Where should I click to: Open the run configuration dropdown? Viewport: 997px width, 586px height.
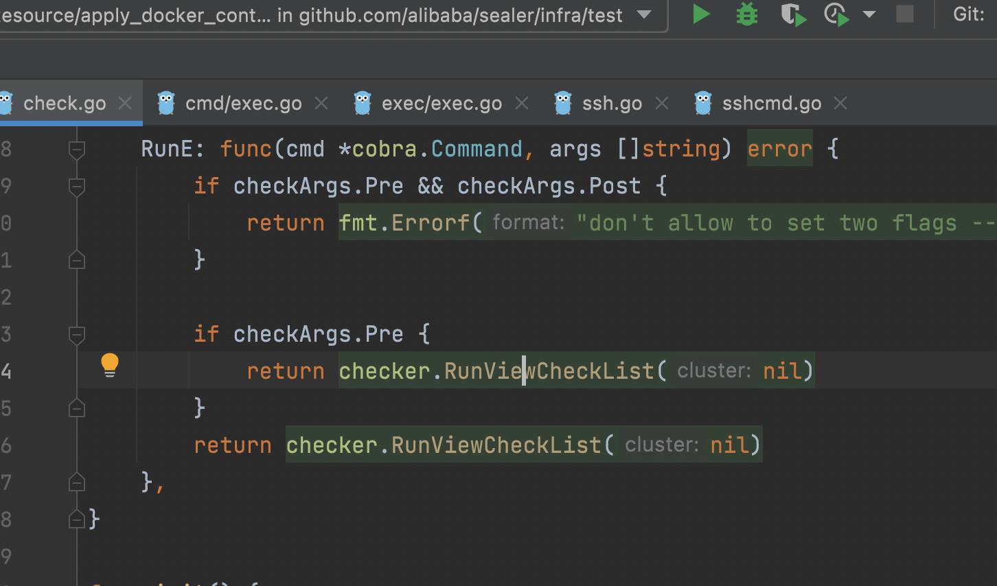click(644, 14)
